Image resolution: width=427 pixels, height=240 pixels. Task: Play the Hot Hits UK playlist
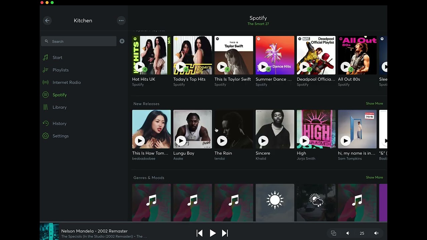click(x=139, y=67)
